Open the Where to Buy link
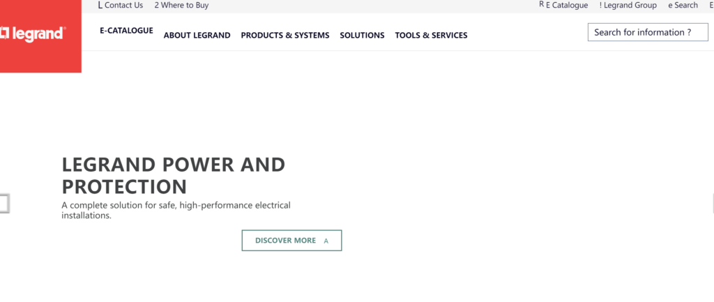 (x=181, y=6)
